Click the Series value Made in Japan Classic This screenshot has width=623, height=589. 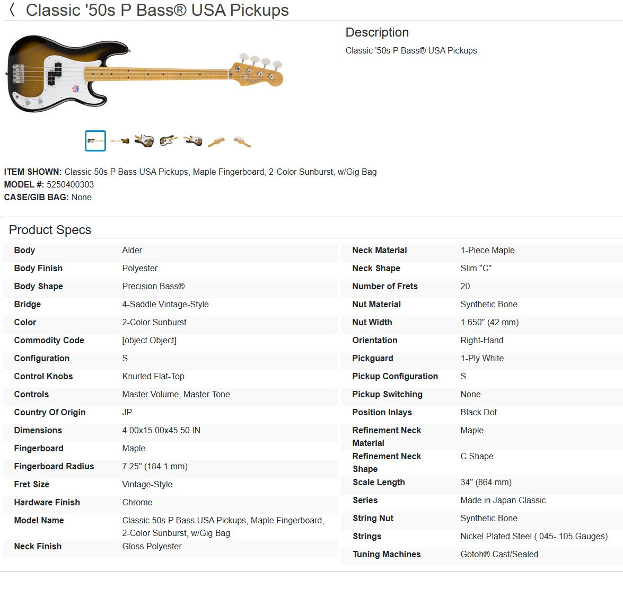tap(503, 500)
